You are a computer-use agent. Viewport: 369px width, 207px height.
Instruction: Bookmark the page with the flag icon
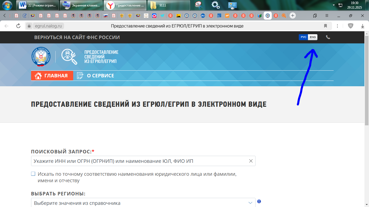tap(326, 26)
